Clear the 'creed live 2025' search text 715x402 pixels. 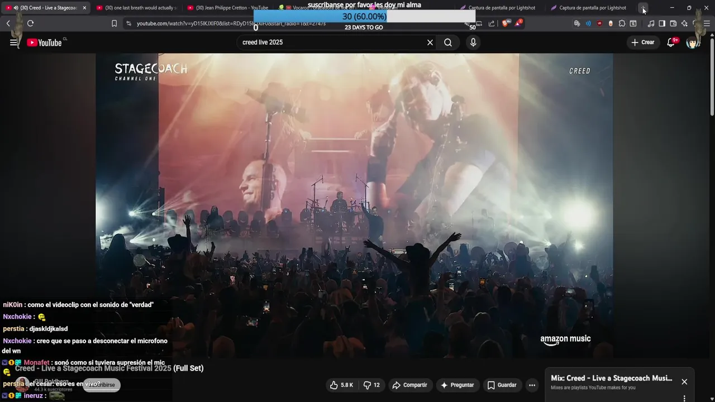tap(430, 42)
